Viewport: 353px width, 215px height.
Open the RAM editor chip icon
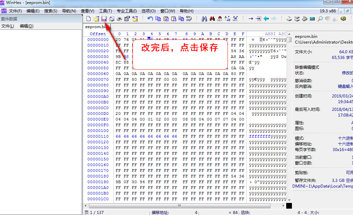pyautogui.click(x=304, y=19)
